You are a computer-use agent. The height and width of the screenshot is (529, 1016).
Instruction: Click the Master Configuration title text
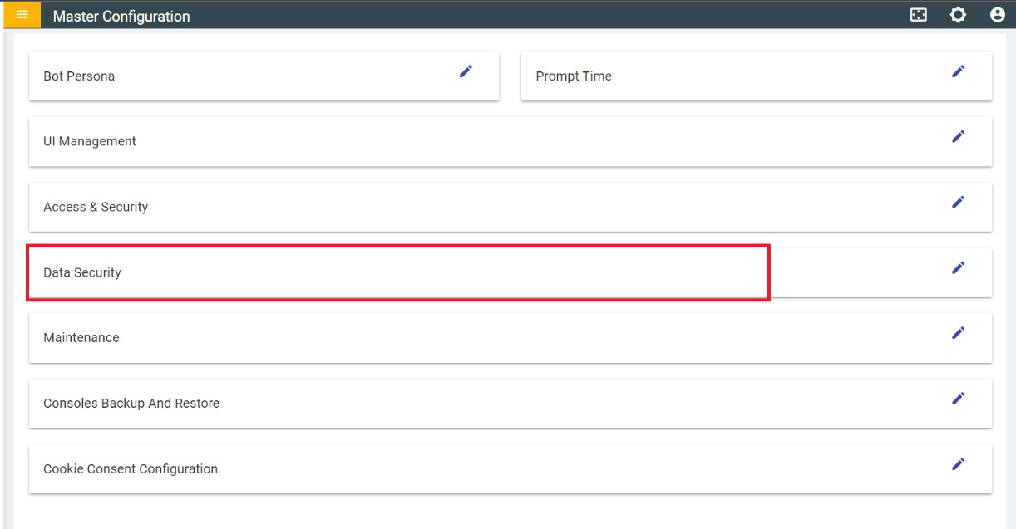[x=121, y=16]
